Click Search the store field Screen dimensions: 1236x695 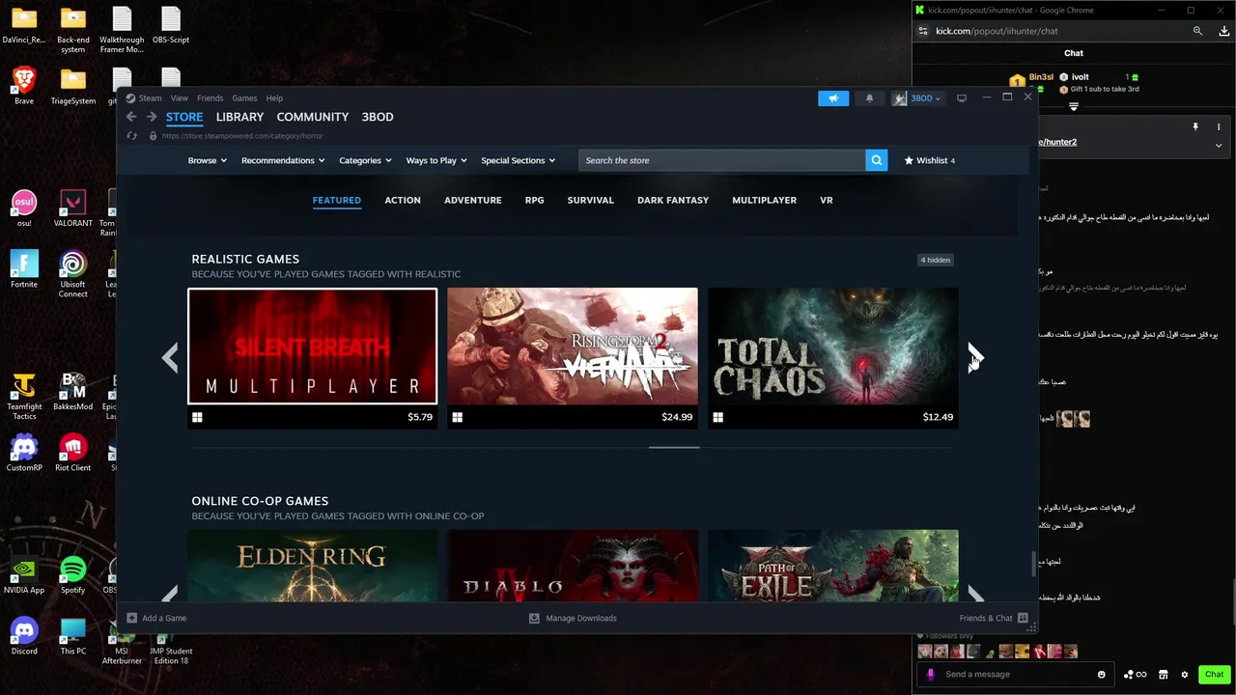(722, 160)
